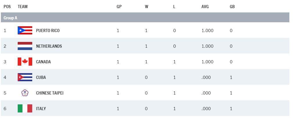Select the CUBA team name
Screen dimensions: 294x122
[x=41, y=77]
